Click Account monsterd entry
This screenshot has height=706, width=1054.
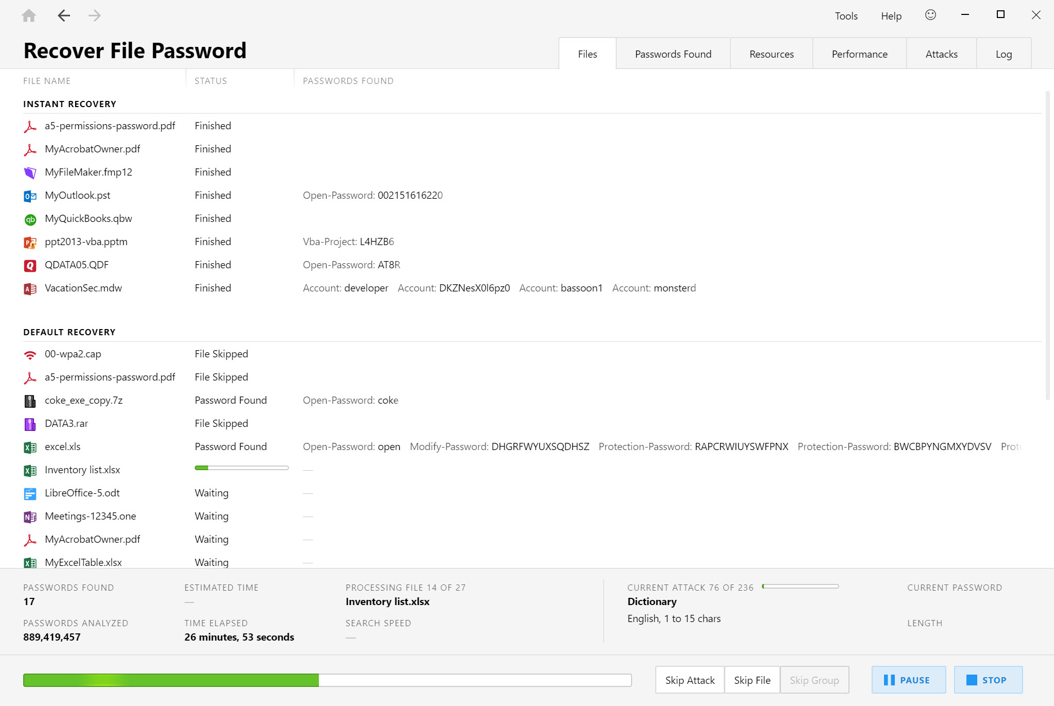[x=654, y=288]
